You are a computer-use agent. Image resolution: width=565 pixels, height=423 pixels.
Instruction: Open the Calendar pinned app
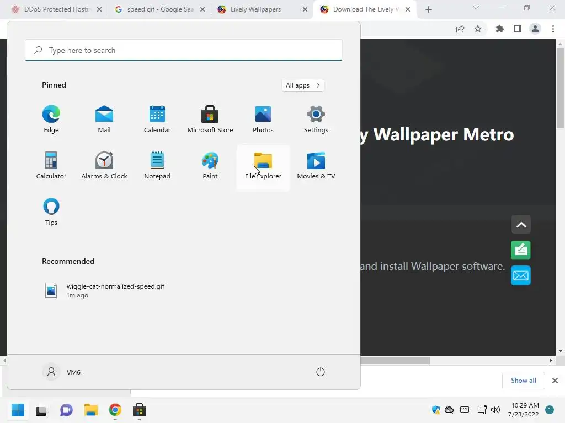(157, 120)
